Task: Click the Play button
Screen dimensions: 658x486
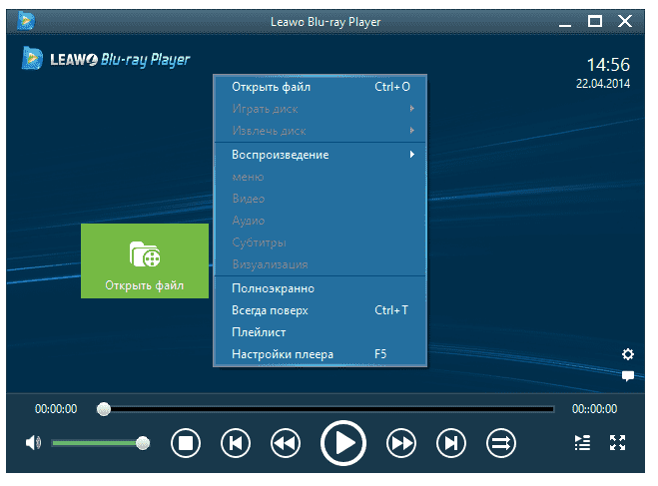Action: pyautogui.click(x=343, y=443)
